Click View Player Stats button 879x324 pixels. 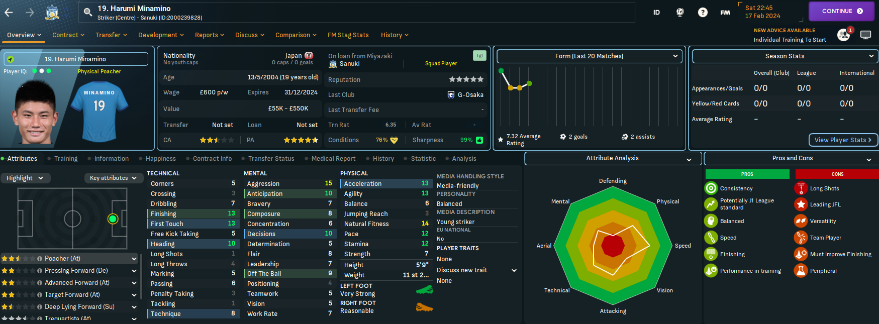843,140
